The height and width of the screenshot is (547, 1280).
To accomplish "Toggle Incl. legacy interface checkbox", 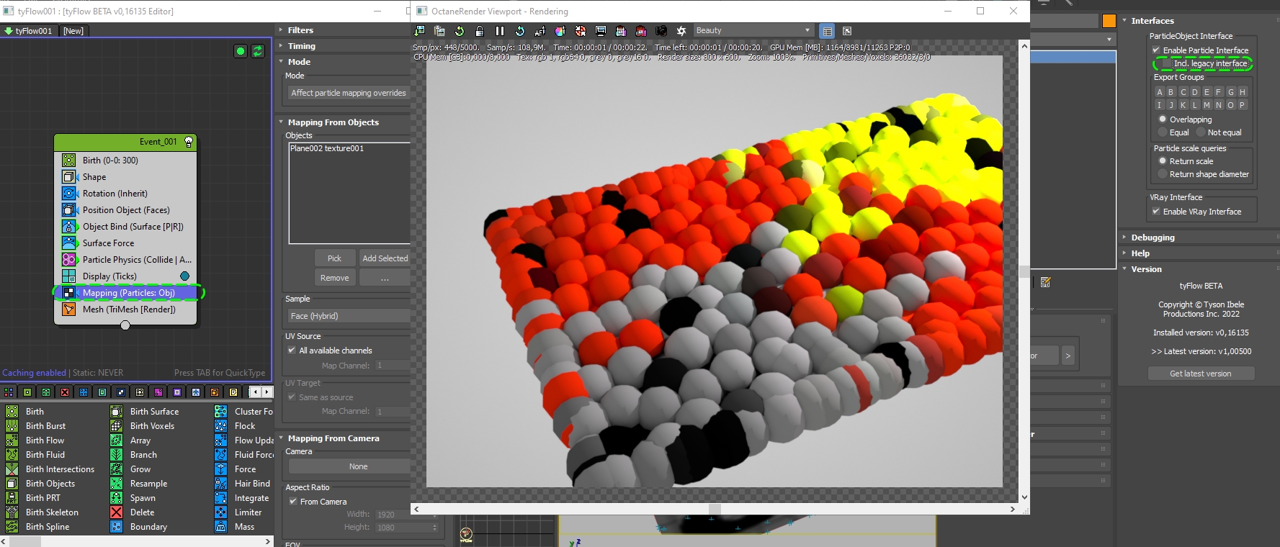I will click(1167, 63).
